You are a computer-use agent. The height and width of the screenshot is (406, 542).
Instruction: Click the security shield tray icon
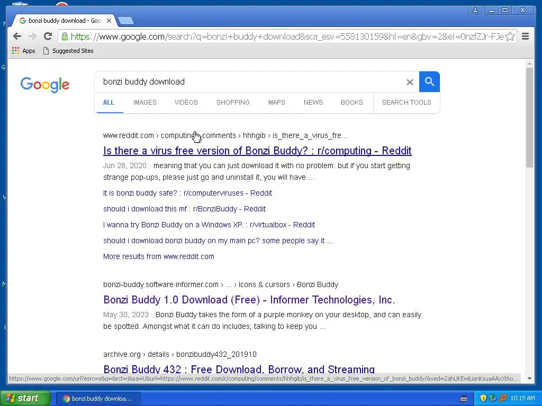483,399
